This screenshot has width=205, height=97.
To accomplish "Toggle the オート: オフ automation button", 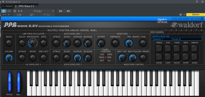I will tap(7, 15).
